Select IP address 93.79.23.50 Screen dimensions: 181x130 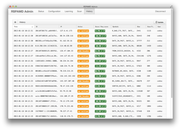coord(65,91)
